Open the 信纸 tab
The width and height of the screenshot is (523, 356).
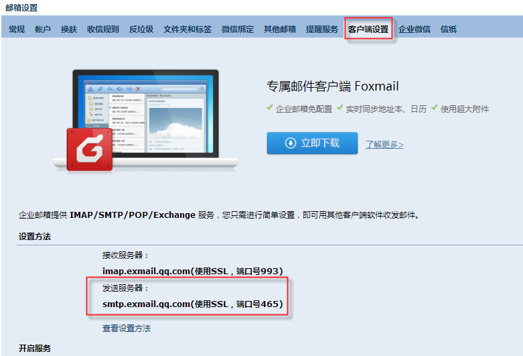pyautogui.click(x=449, y=29)
